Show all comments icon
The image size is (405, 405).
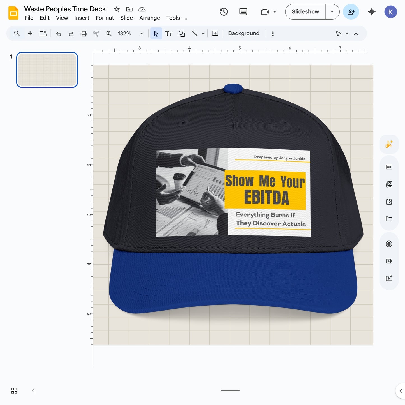243,12
